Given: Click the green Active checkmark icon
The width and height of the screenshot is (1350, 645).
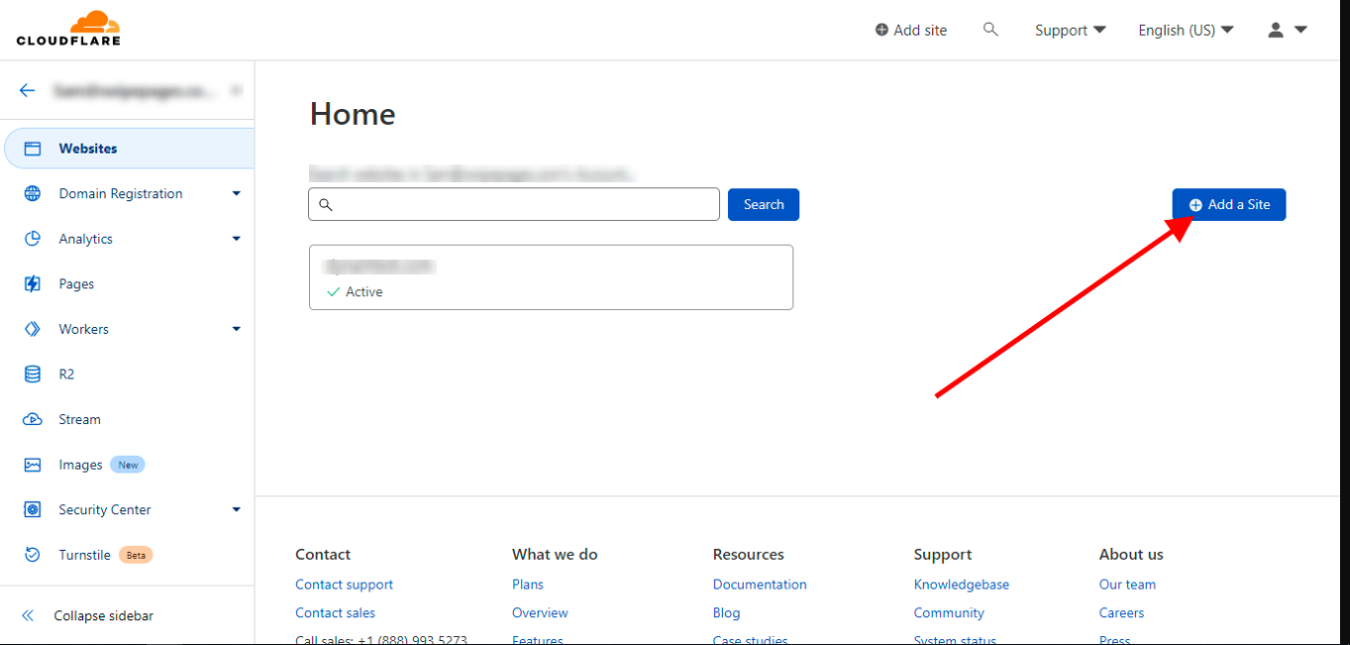Looking at the screenshot, I should pos(333,292).
